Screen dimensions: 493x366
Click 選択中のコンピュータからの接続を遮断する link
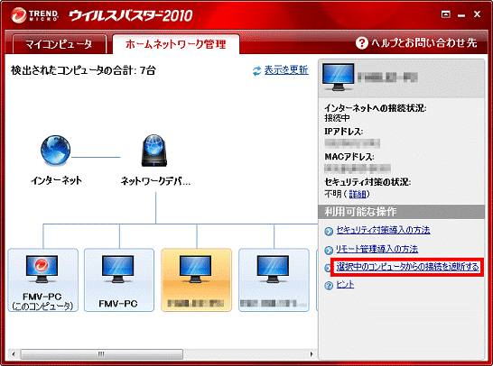[407, 267]
